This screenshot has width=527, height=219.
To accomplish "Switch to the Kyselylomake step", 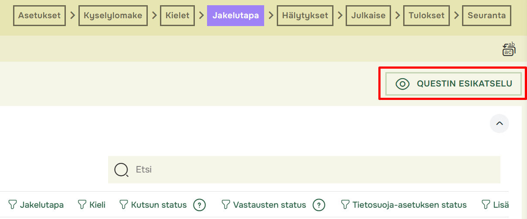I will pos(113,16).
